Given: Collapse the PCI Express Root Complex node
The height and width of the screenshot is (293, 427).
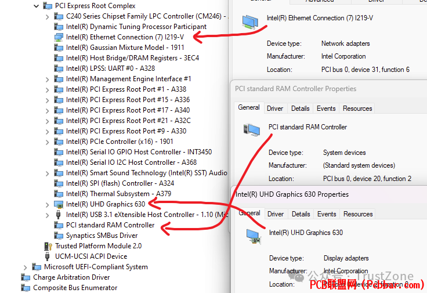Looking at the screenshot, I should [x=36, y=6].
